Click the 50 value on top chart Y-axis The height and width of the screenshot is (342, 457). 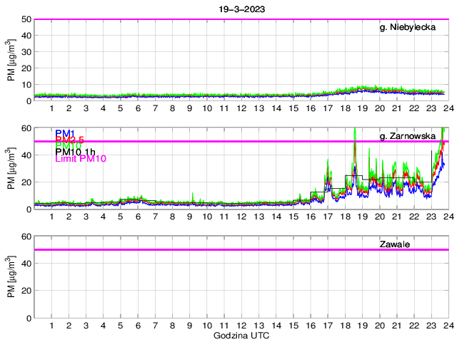(x=26, y=19)
